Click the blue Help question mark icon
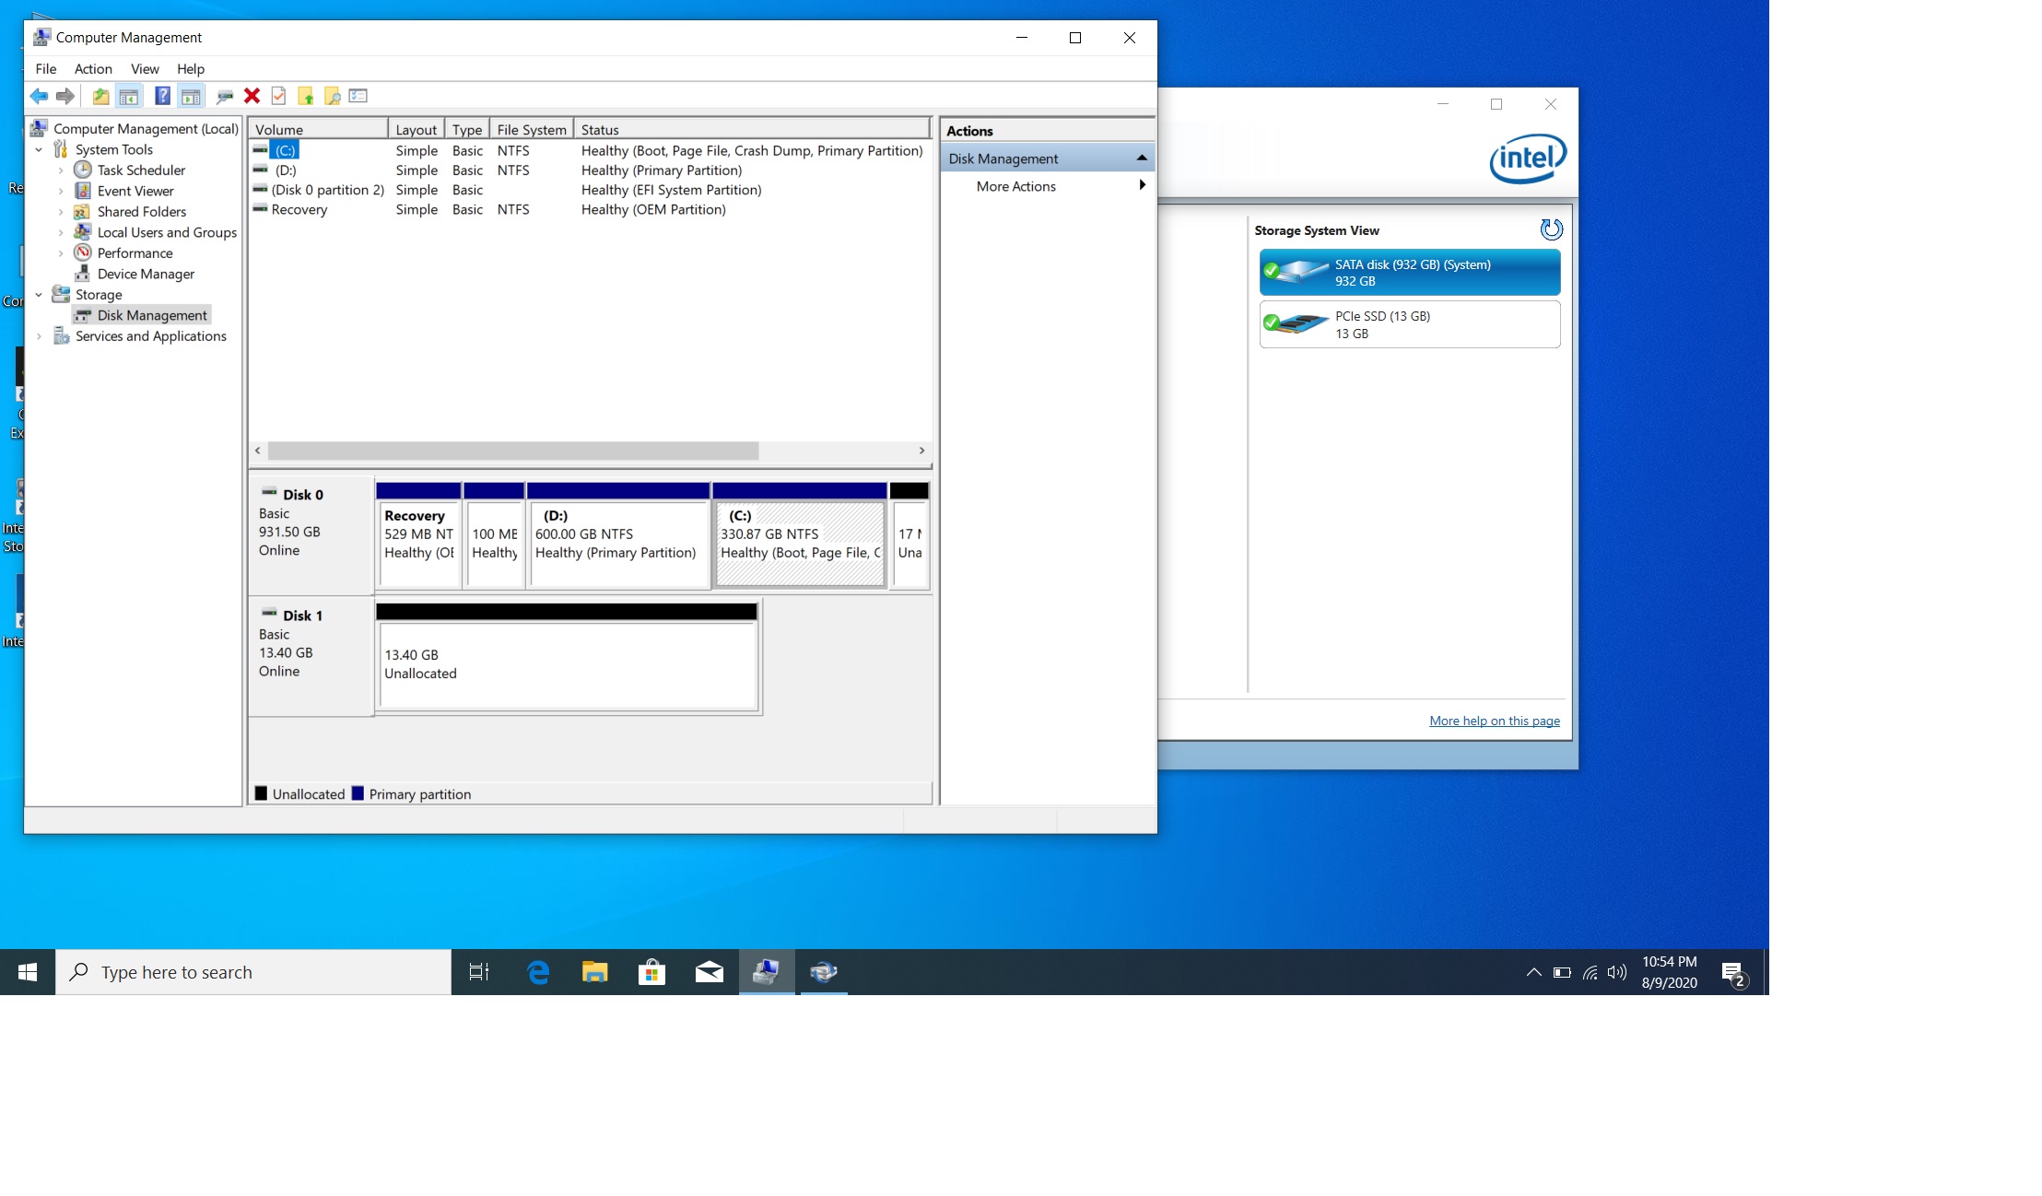Screen dimensions: 2042x1196 click(x=162, y=96)
